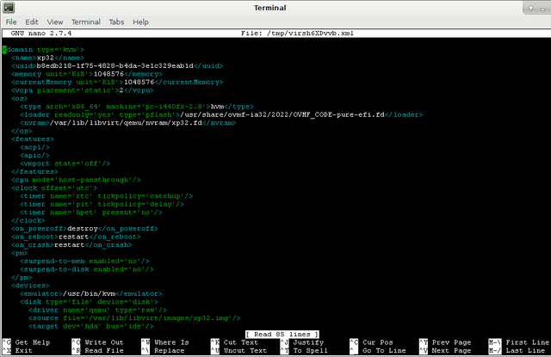Click the currentMemory line
Screen dimensions: 551x357
pos(117,82)
